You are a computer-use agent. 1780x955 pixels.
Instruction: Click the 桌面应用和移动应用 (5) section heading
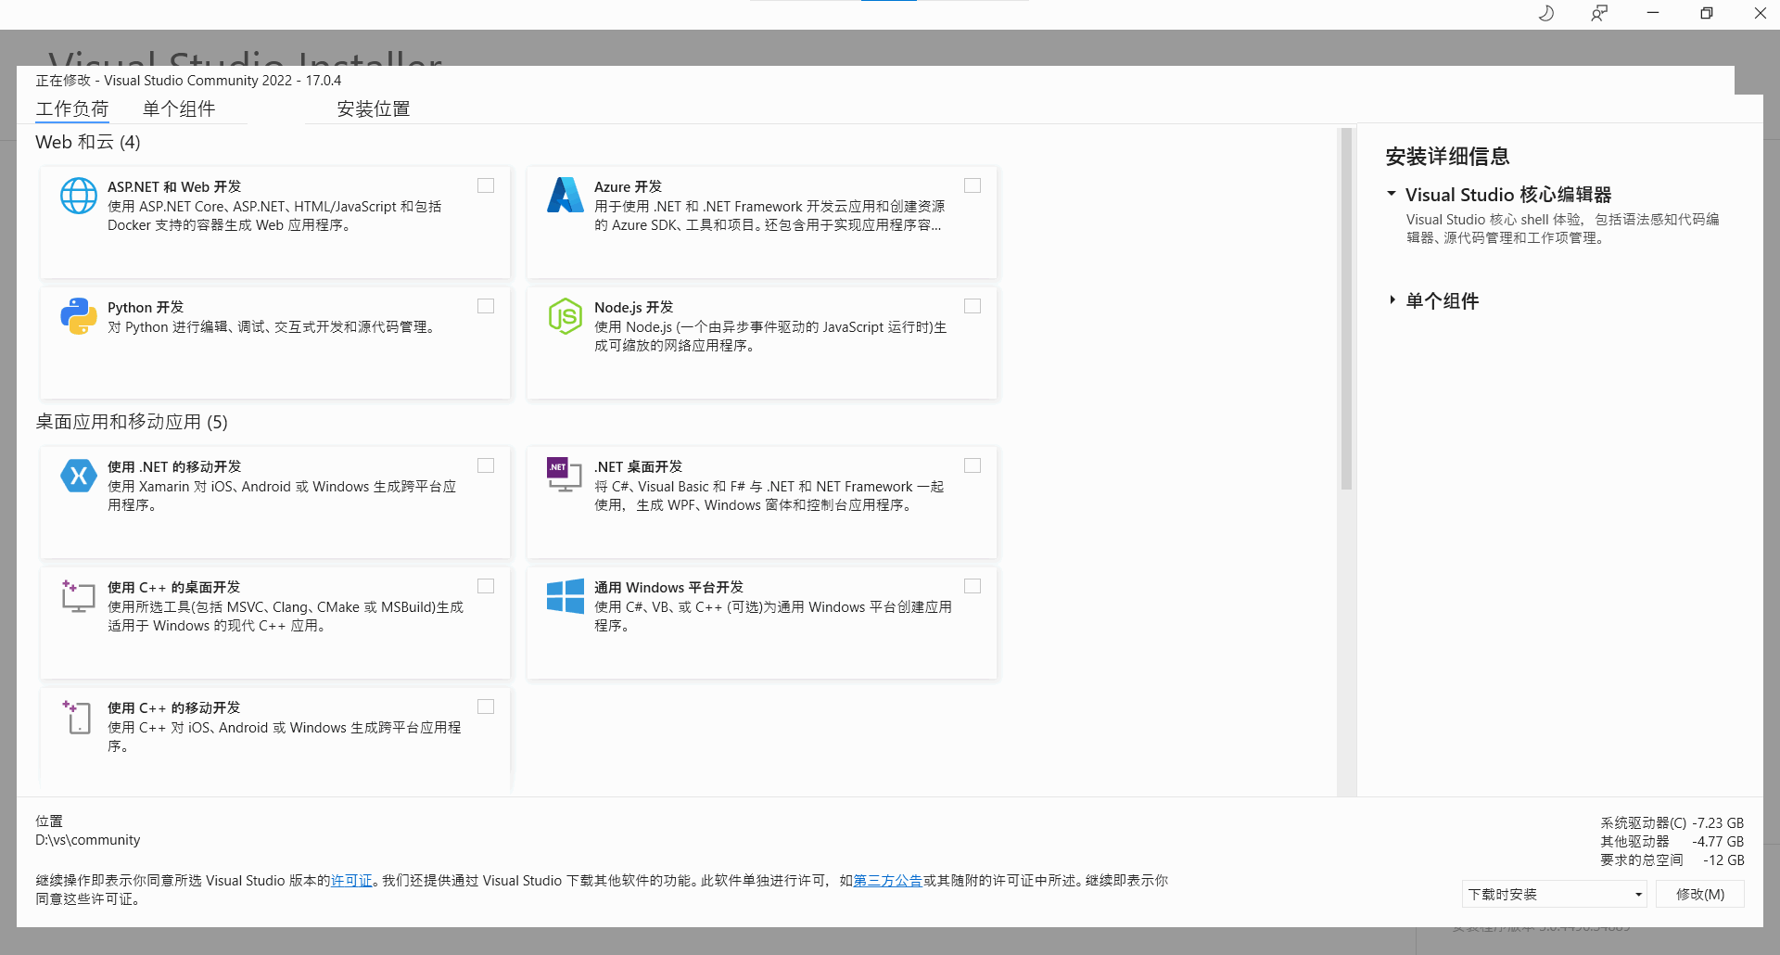132,422
